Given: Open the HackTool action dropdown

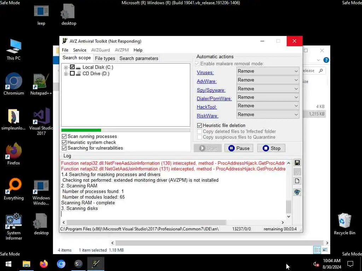Looking at the screenshot, I should pyautogui.click(x=268, y=106).
